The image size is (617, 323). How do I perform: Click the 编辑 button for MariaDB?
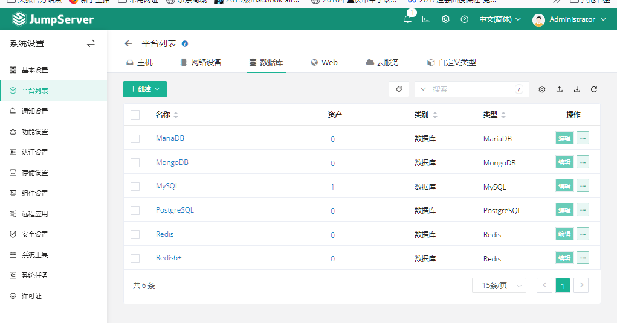coord(564,138)
